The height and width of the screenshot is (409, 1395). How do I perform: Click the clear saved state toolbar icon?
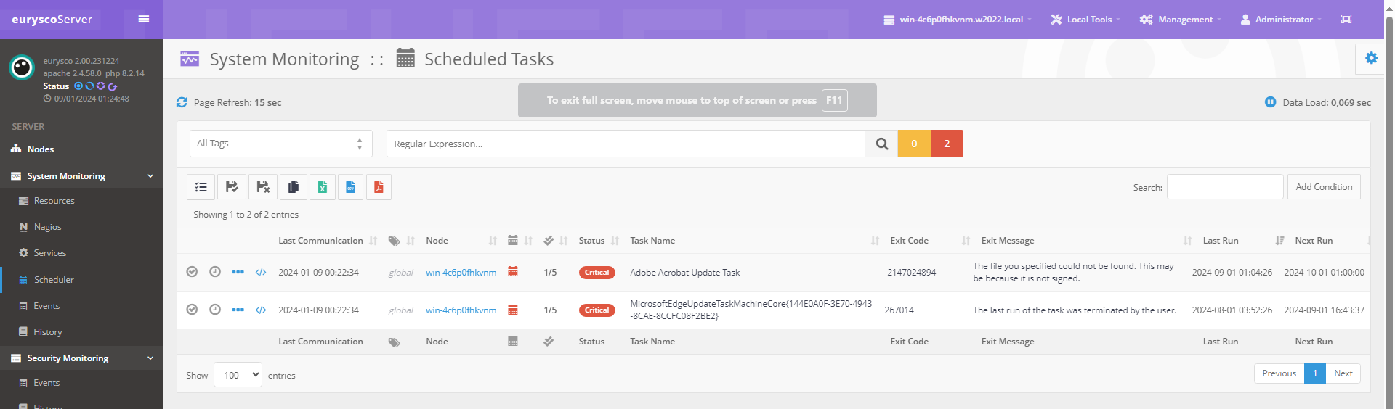263,187
